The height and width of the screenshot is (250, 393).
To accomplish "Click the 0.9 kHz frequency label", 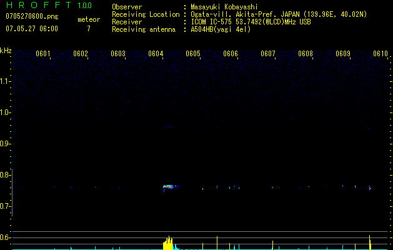I will point(6,144).
